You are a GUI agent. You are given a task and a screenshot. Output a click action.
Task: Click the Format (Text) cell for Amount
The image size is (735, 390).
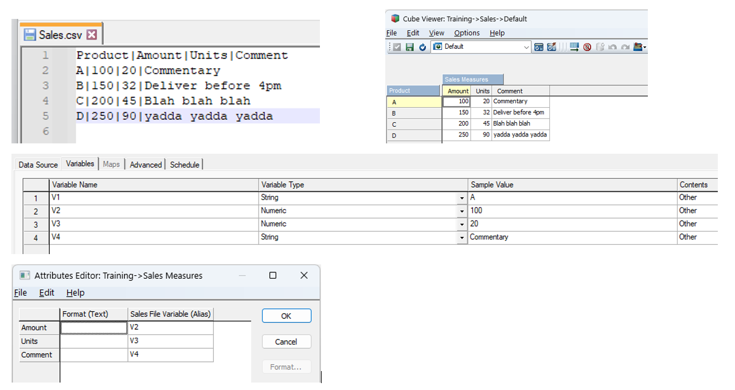pos(94,327)
